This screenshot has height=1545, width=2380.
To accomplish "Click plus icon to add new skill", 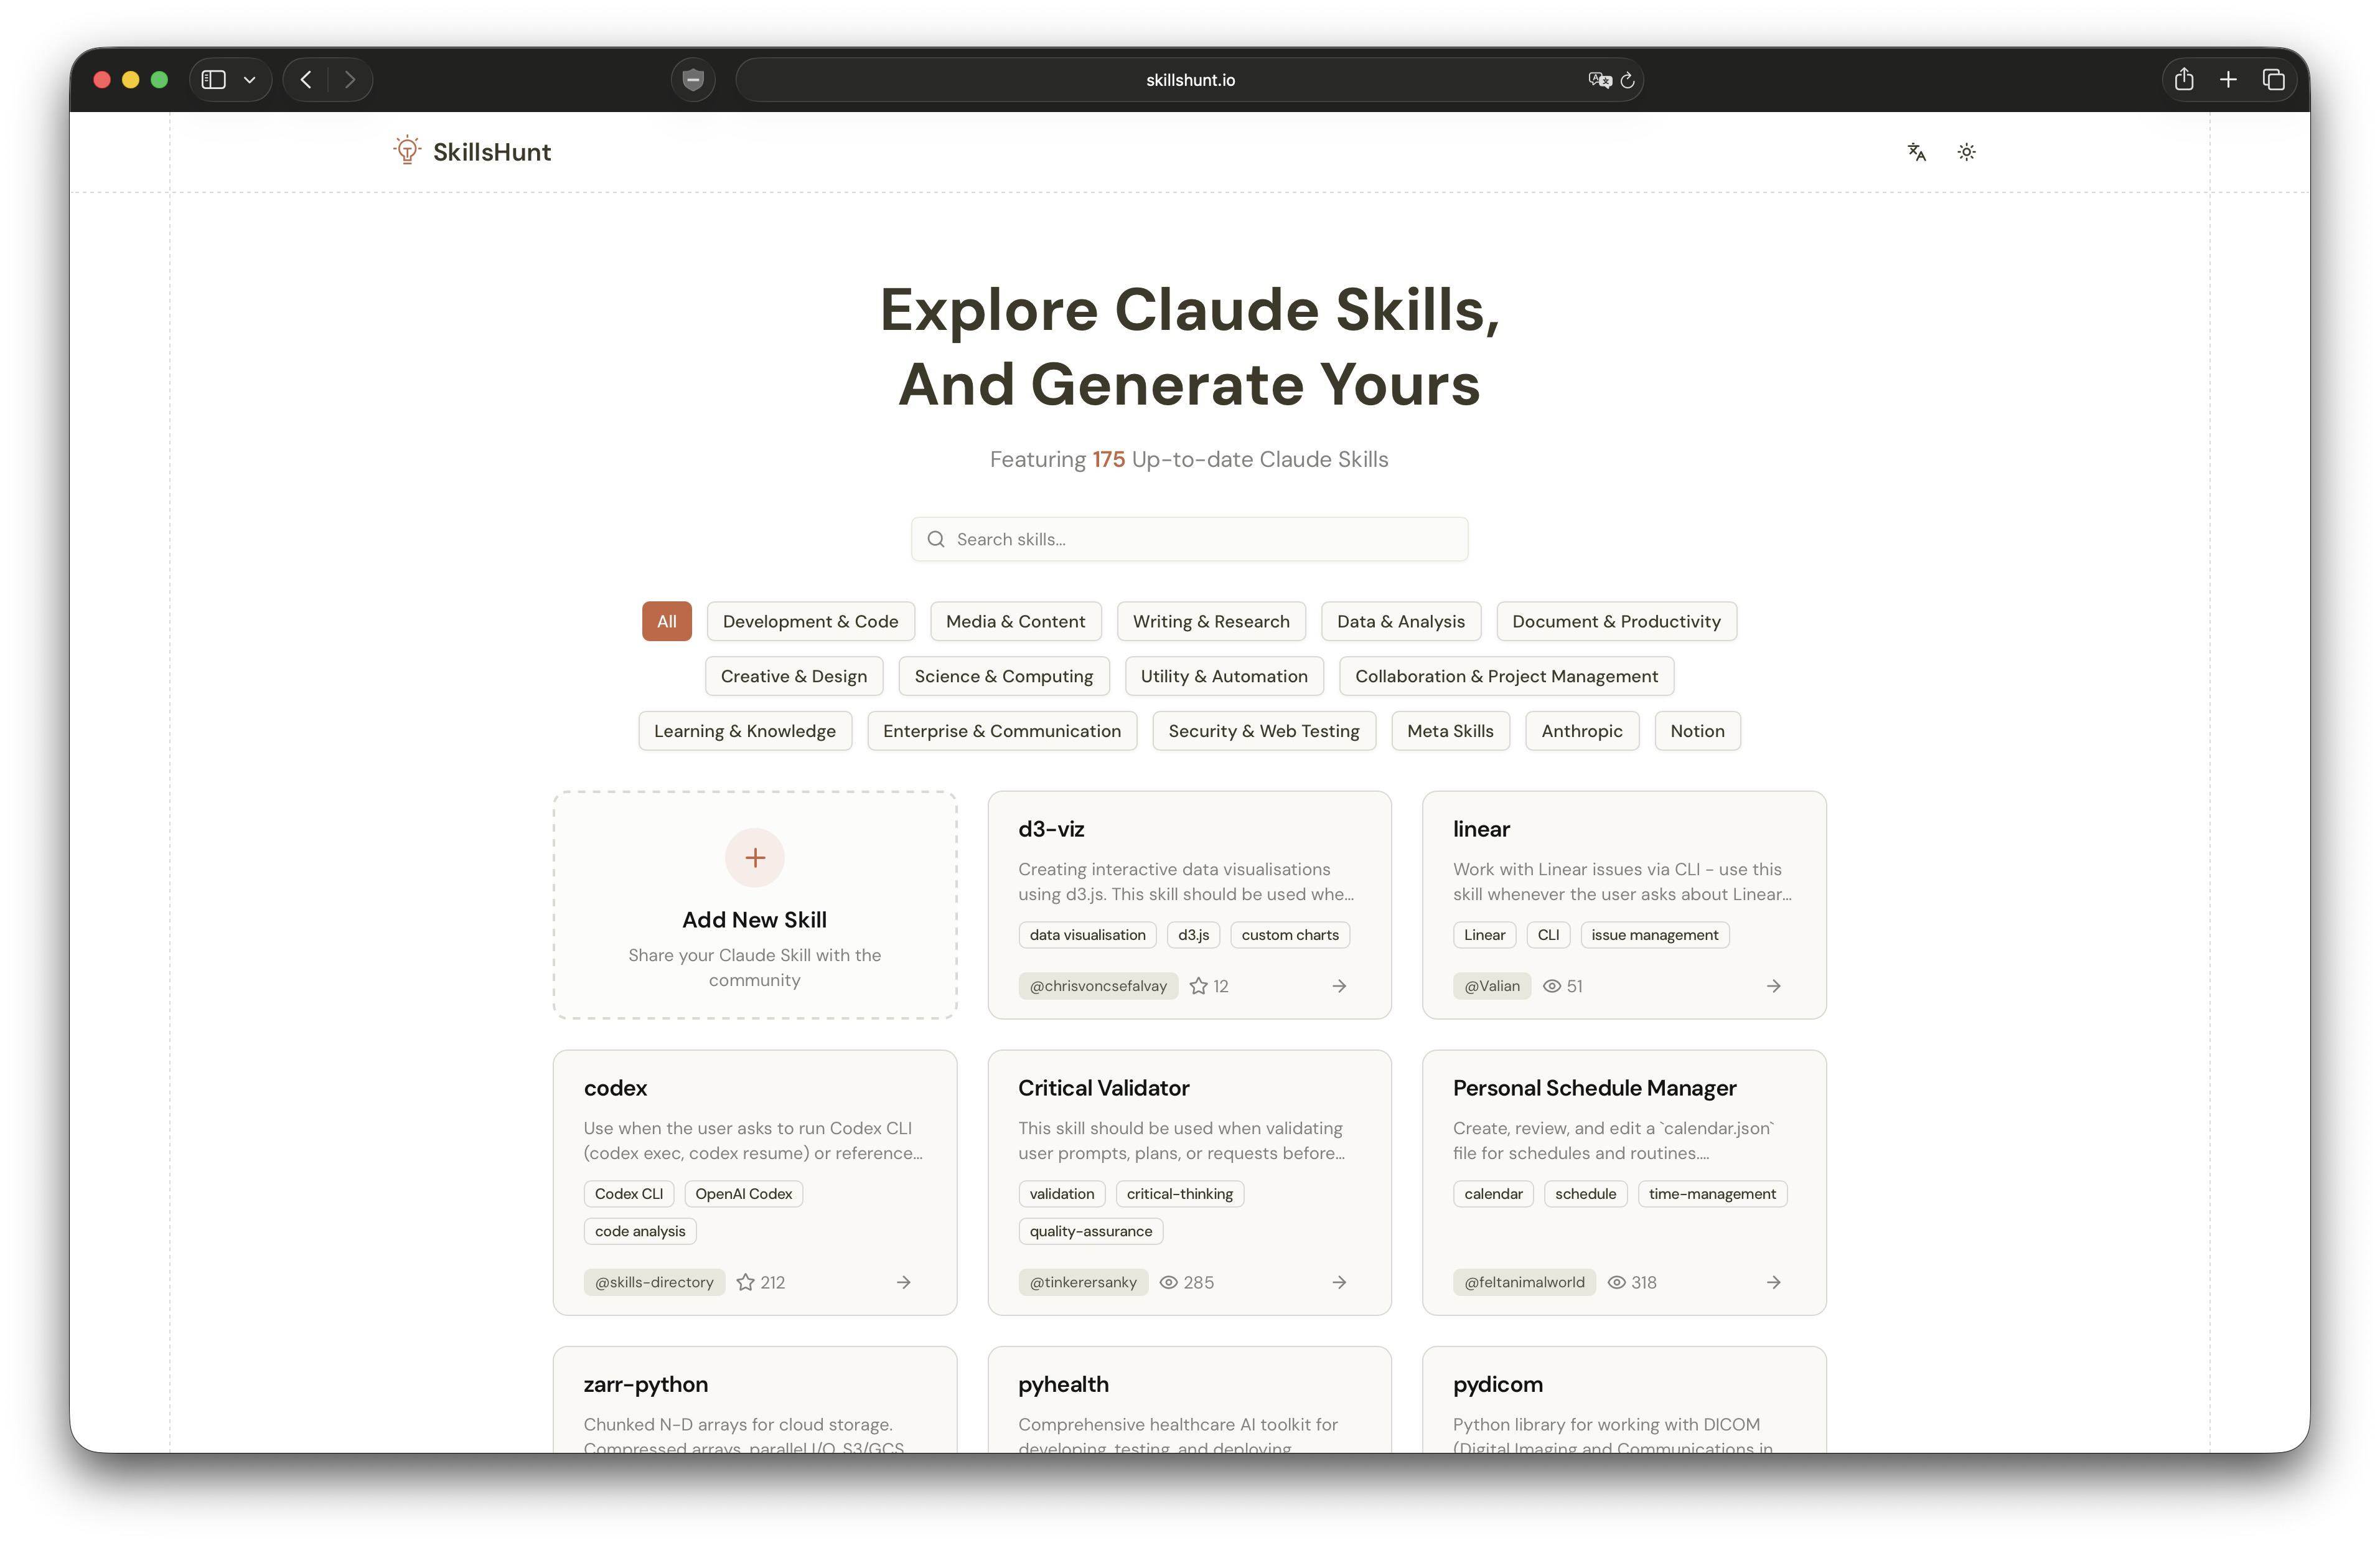I will 755,857.
